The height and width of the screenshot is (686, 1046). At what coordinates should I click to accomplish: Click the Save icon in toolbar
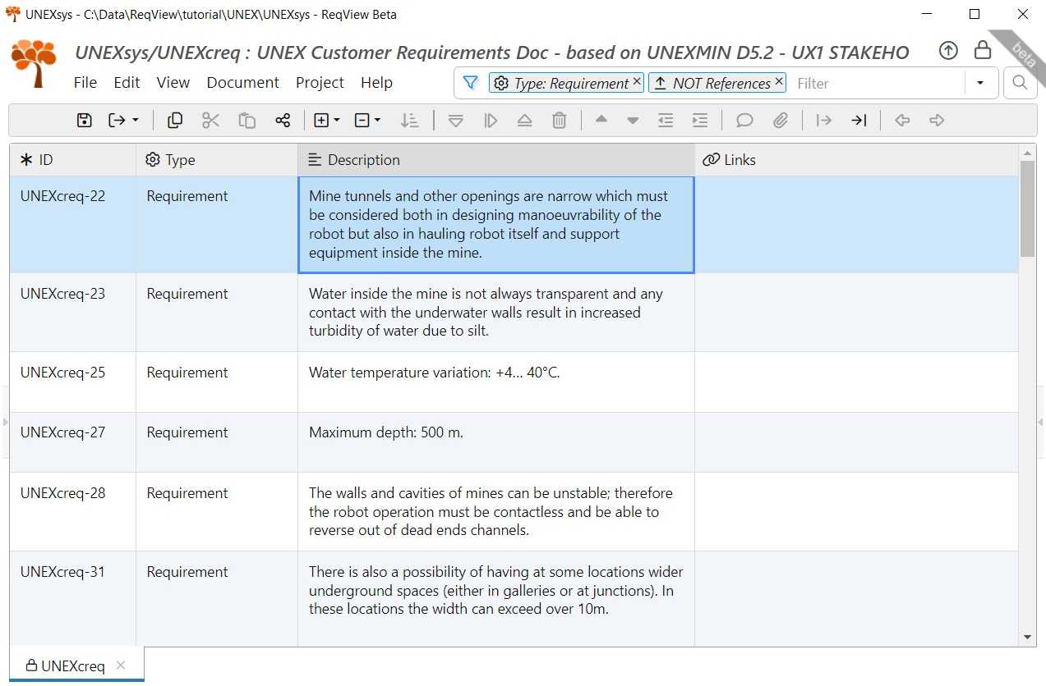click(x=84, y=121)
